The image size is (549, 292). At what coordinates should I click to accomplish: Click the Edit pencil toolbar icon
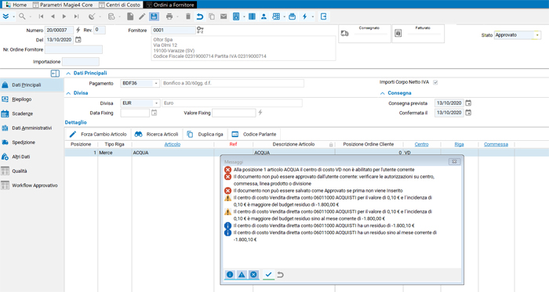pyautogui.click(x=142, y=16)
